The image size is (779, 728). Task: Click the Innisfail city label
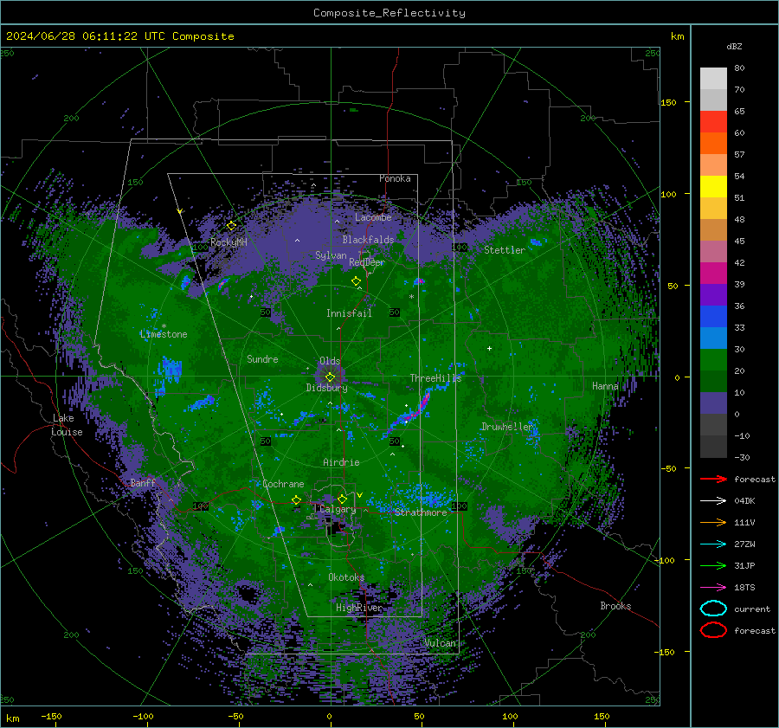coord(349,313)
